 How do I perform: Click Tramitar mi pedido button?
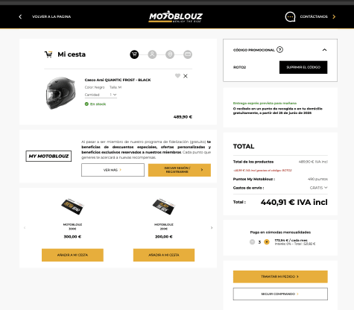(x=280, y=276)
